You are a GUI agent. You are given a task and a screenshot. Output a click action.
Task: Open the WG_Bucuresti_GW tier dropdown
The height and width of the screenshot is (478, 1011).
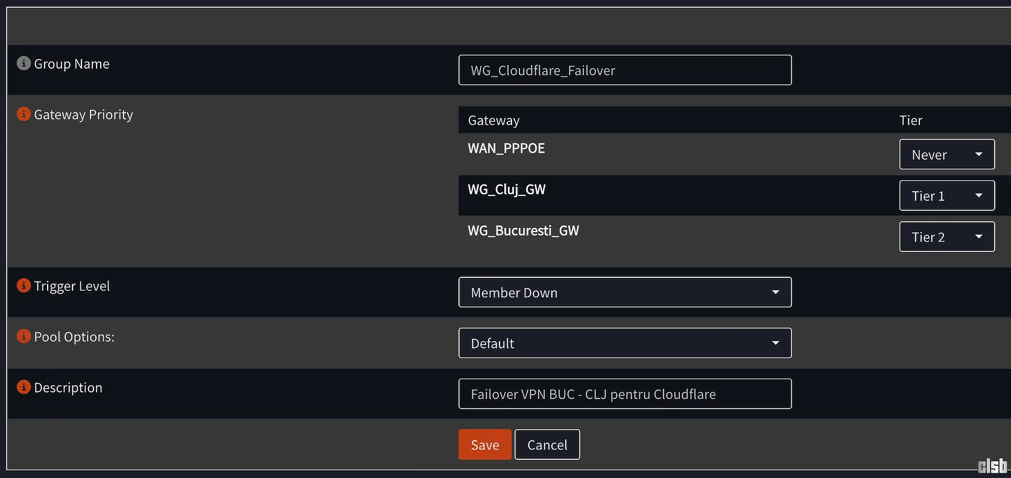(946, 237)
